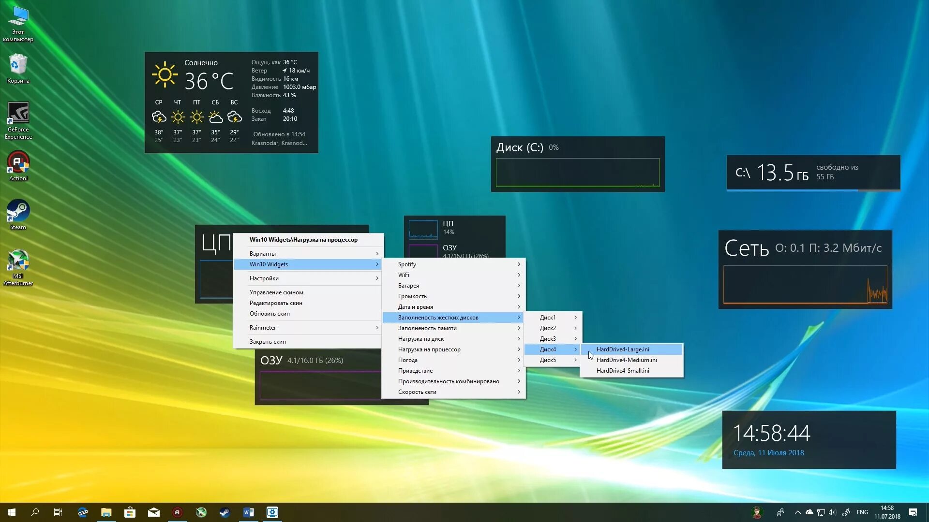Open the File Explorer taskbar icon

coord(106,512)
